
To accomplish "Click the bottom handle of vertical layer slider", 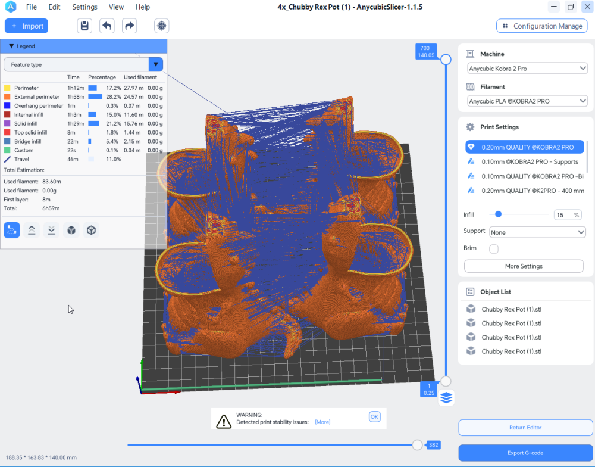I will [446, 381].
